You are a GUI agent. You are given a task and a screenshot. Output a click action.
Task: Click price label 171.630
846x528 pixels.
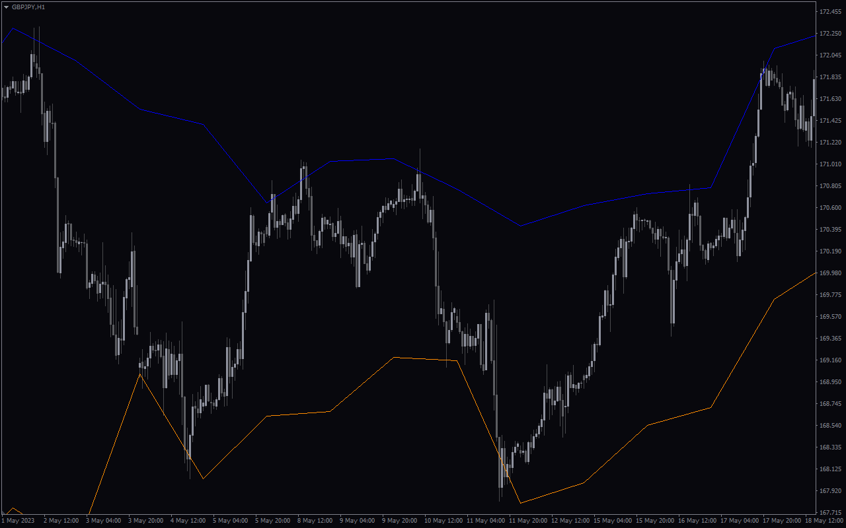830,99
